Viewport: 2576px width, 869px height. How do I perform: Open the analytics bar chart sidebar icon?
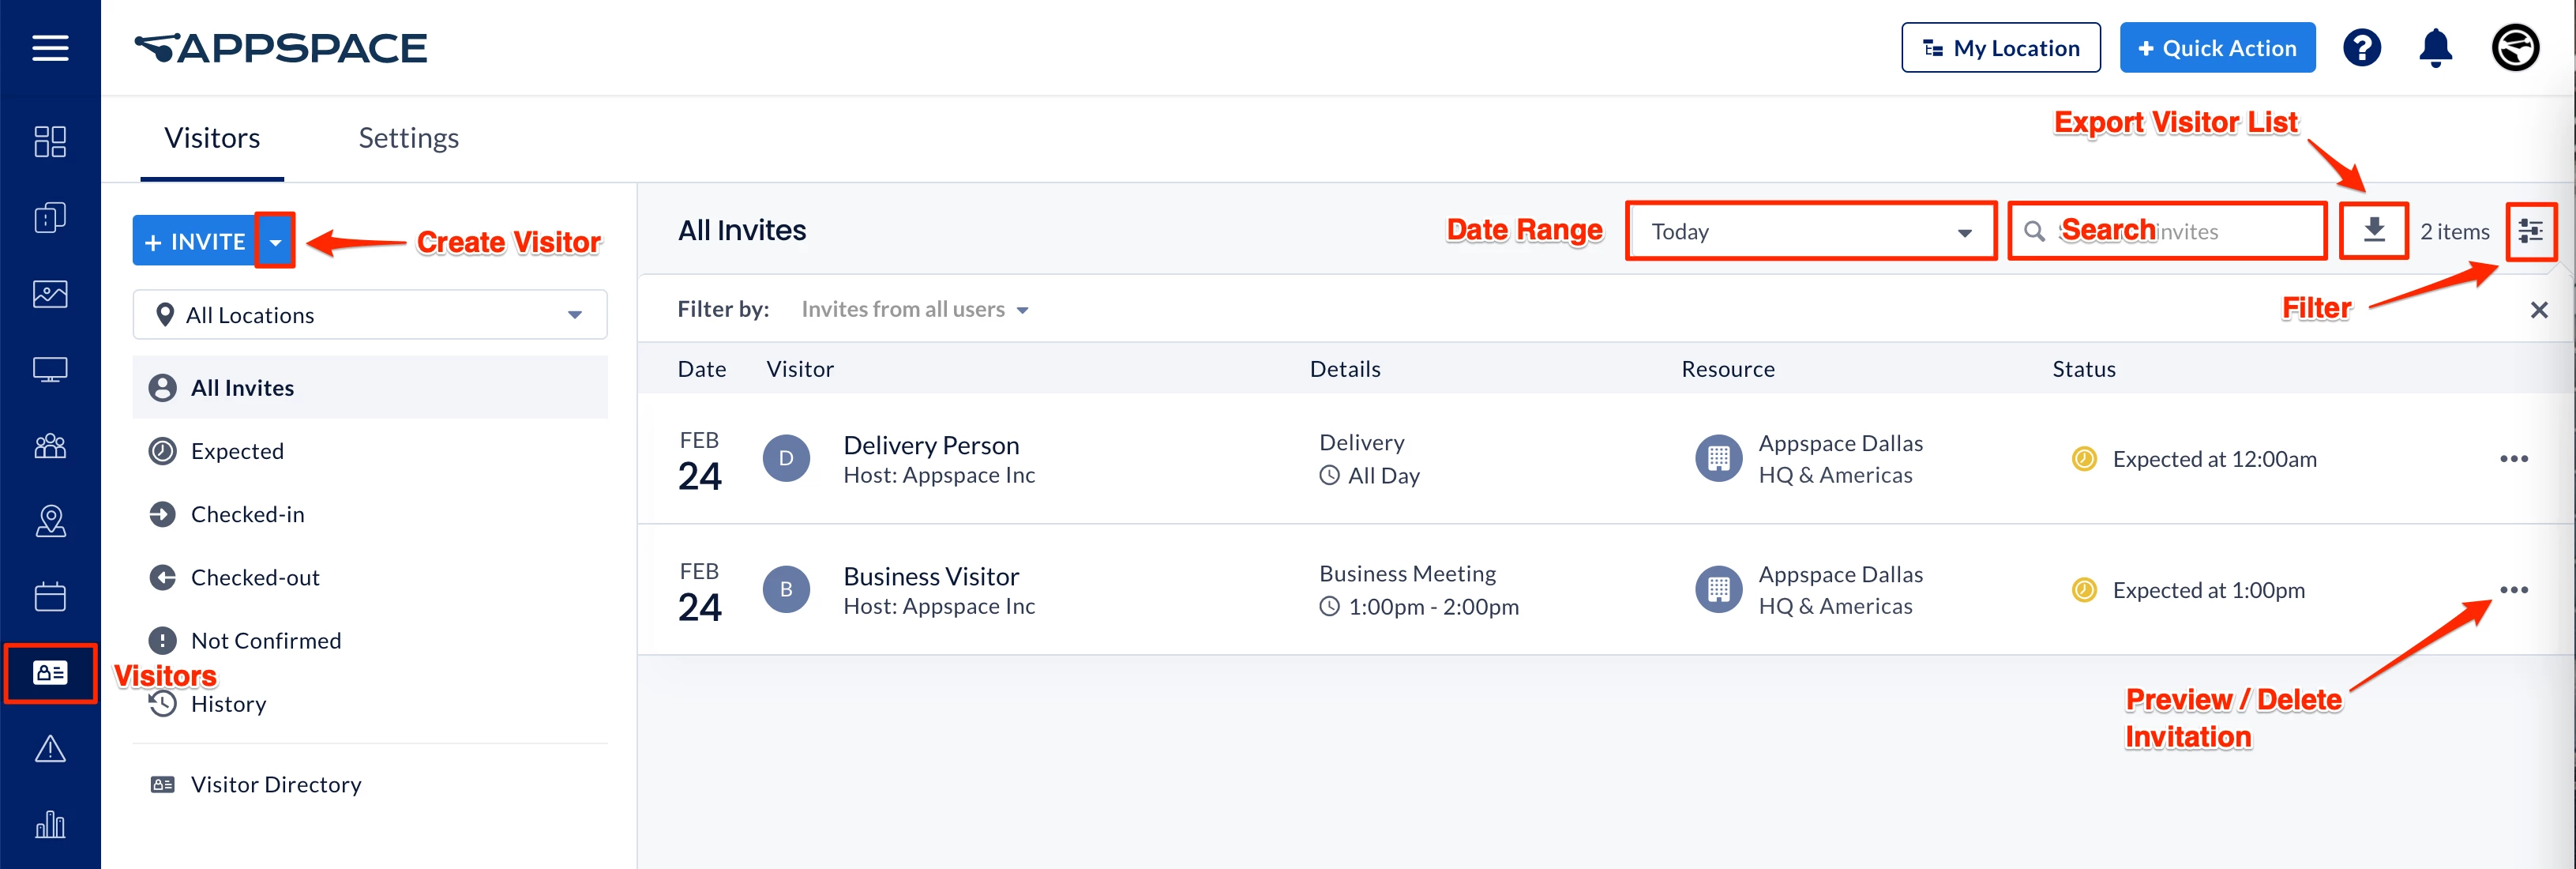click(x=50, y=825)
